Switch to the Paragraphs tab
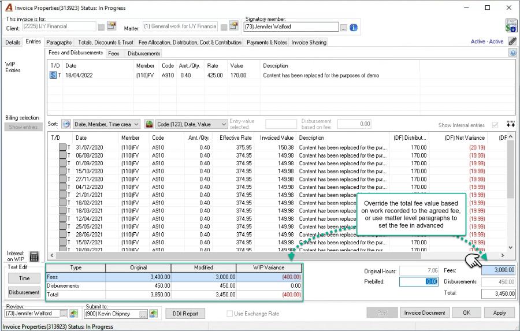The image size is (520, 331). [59, 42]
